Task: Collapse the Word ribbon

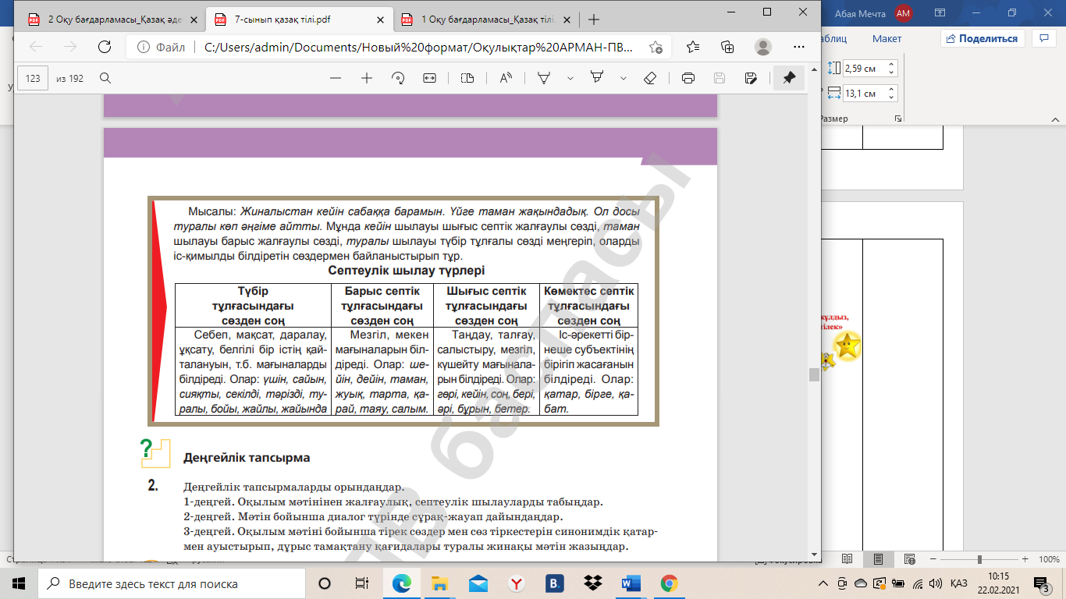Action: tap(1054, 119)
